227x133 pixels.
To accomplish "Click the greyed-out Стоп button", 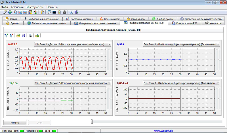I will tap(39, 123).
